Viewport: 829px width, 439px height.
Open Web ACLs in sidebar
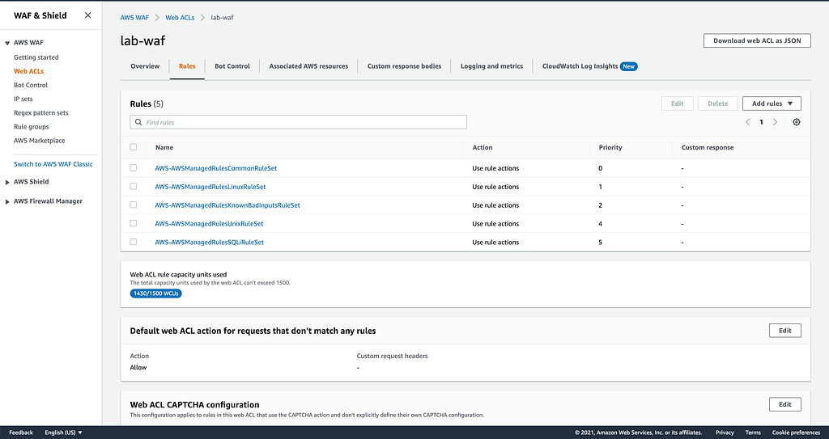pyautogui.click(x=28, y=71)
